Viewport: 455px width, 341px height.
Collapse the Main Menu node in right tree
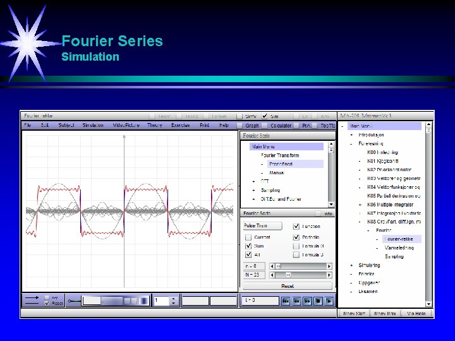pyautogui.click(x=343, y=126)
